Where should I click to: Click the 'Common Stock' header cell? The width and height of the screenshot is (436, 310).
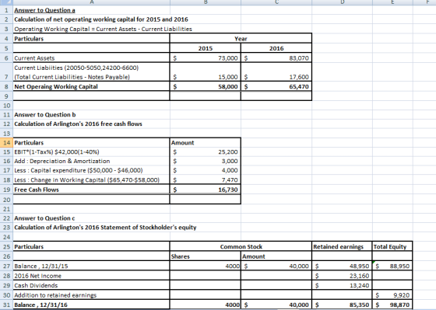pos(241,247)
